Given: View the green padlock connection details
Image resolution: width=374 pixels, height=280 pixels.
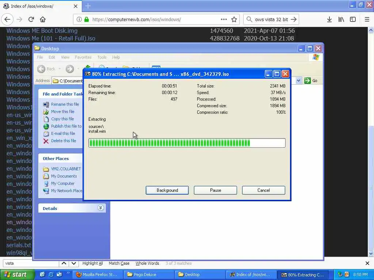Looking at the screenshot, I should click(87, 19).
